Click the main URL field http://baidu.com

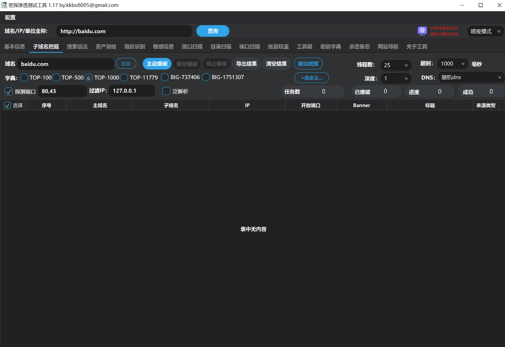pos(124,31)
